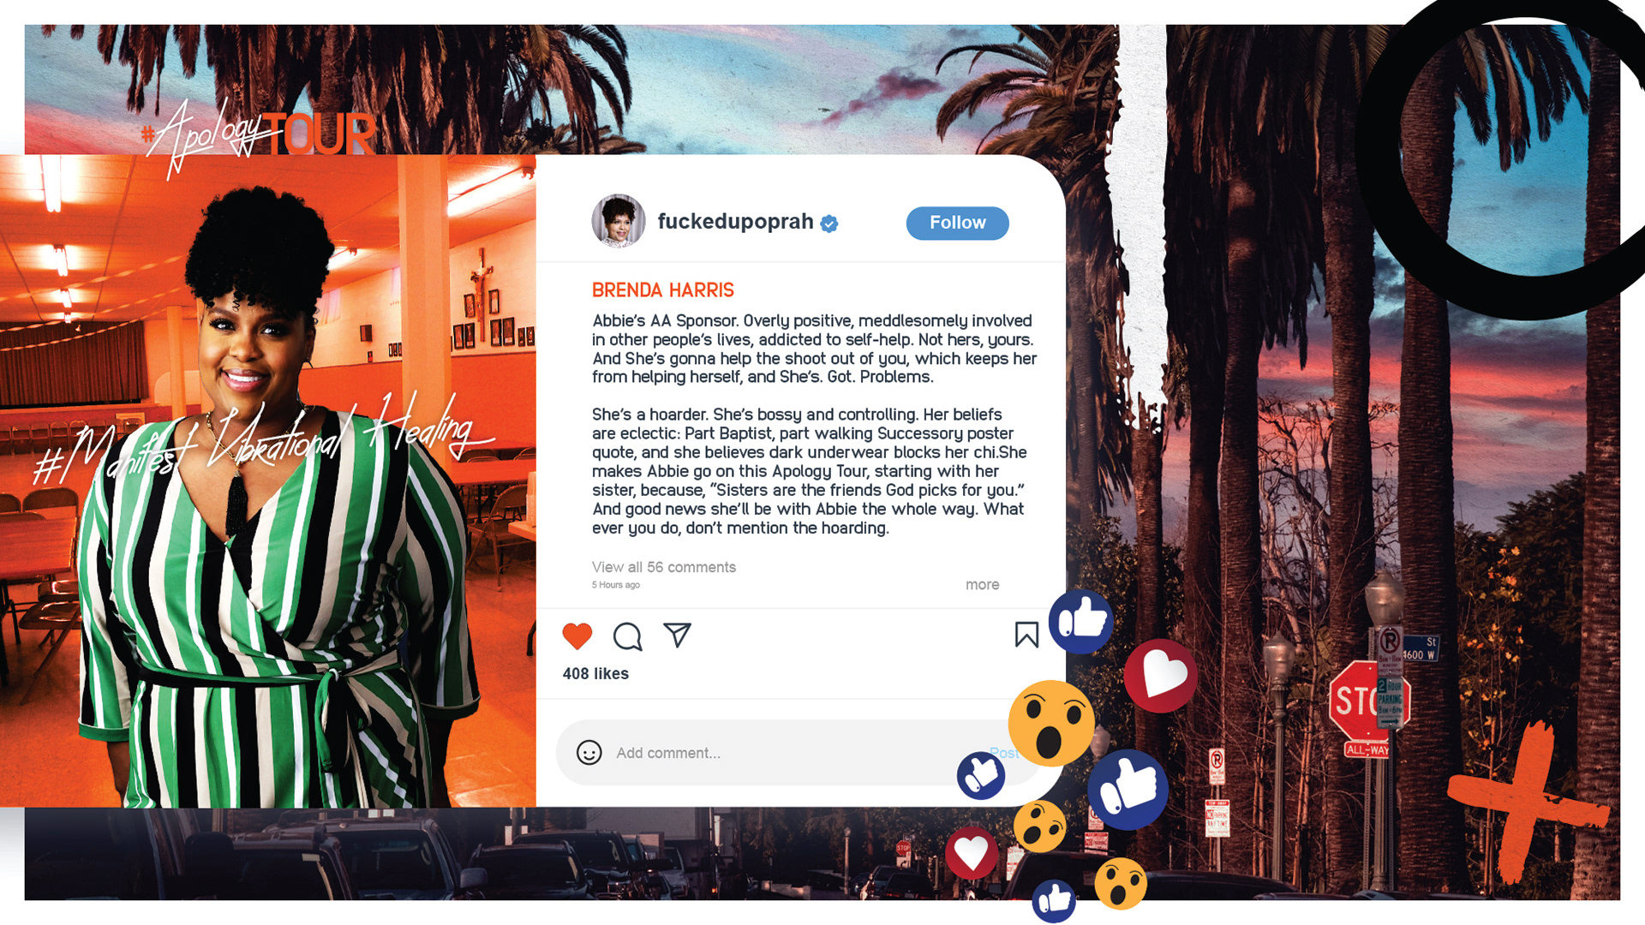The height and width of the screenshot is (925, 1645).
Task: Click the large surprised face emoji reaction
Action: pos(1051,723)
